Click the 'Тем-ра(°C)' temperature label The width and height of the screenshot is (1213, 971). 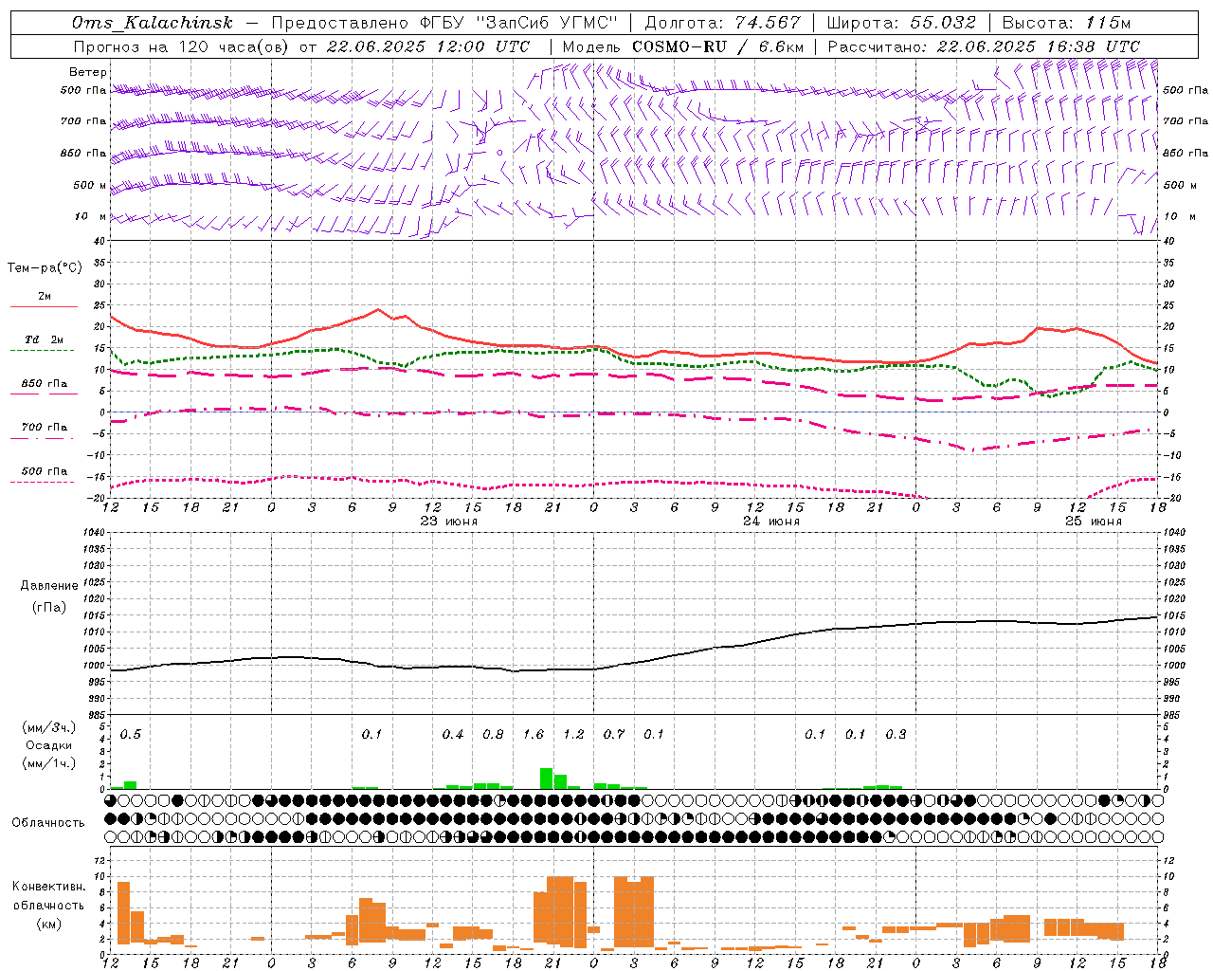pos(45,268)
